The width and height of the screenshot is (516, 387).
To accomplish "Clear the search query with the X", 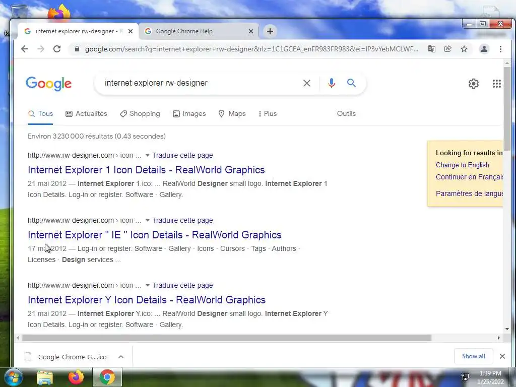I will pos(307,83).
